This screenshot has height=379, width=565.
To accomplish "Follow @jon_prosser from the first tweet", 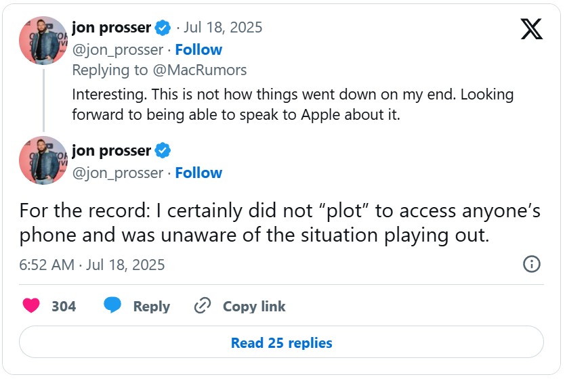I will pos(198,49).
